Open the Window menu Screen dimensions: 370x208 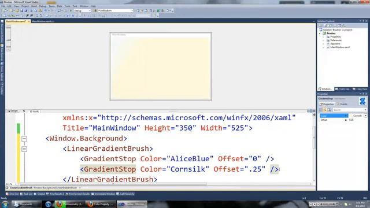tap(84, 6)
